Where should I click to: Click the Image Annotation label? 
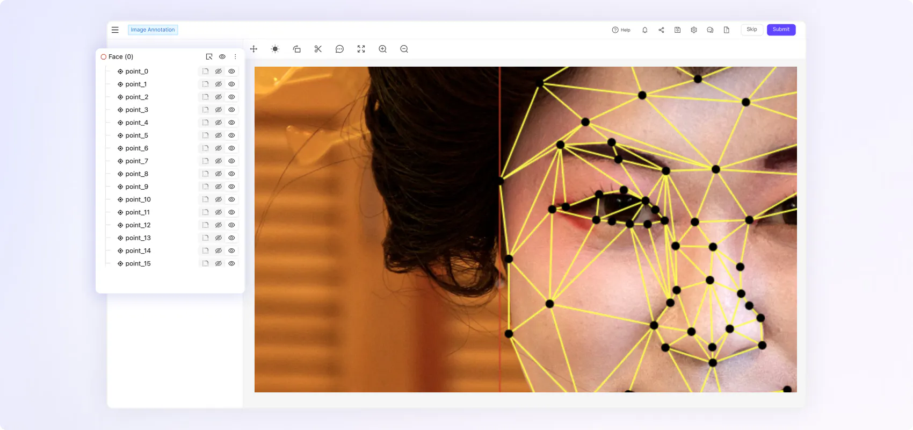click(153, 30)
